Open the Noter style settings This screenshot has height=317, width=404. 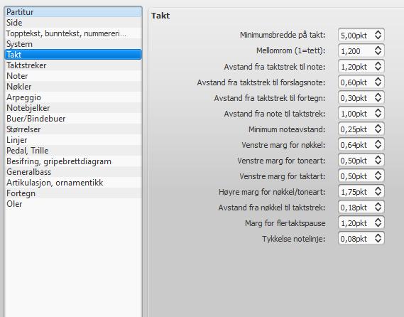tap(73, 76)
